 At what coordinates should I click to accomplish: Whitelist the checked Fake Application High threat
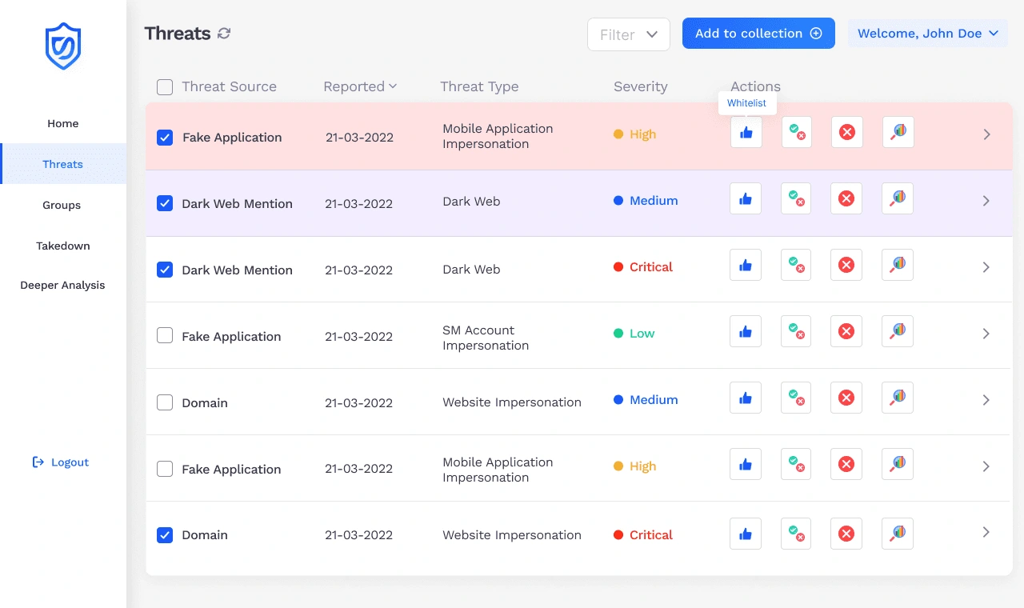pos(746,133)
